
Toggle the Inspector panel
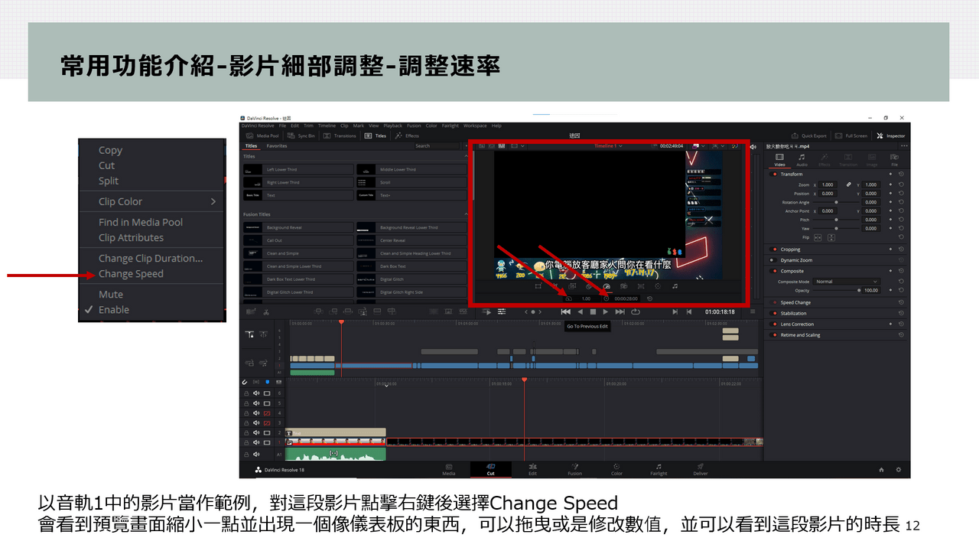click(890, 135)
